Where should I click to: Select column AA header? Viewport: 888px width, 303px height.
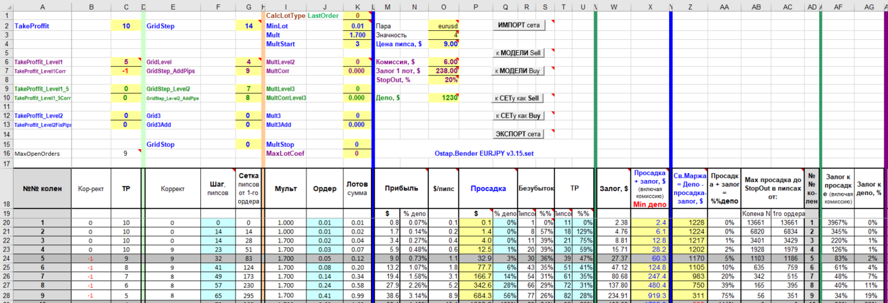[724, 6]
